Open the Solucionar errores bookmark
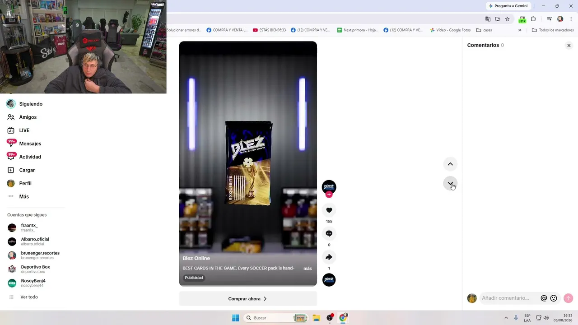 pos(184,30)
